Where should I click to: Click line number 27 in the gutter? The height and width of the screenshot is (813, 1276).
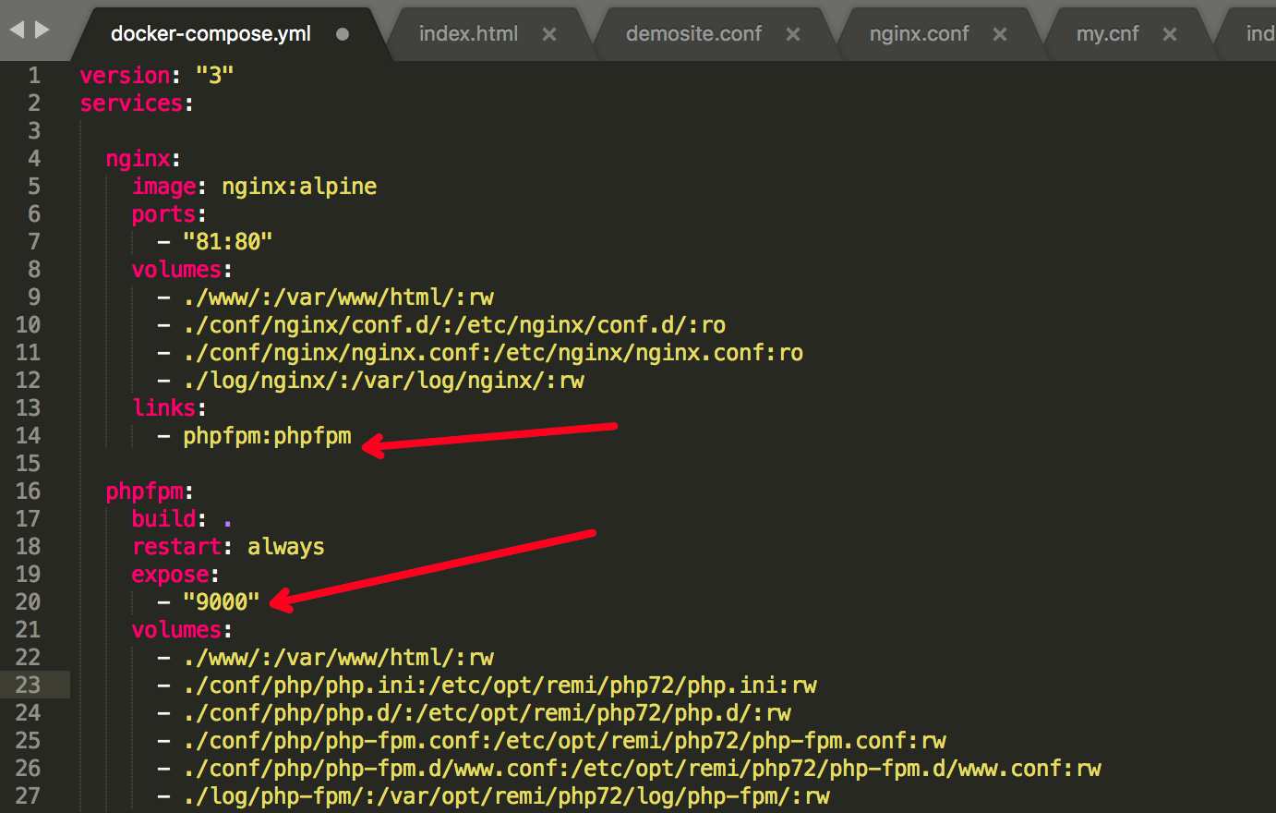28,796
